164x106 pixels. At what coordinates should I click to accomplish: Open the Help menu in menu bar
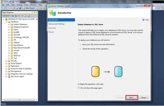point(40,5)
